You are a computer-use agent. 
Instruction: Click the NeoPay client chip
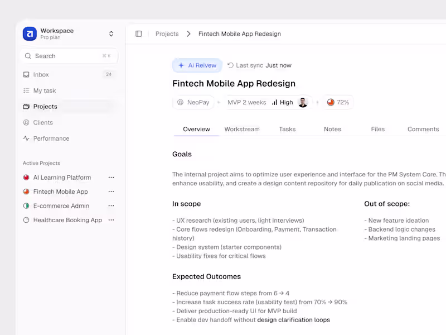193,103
